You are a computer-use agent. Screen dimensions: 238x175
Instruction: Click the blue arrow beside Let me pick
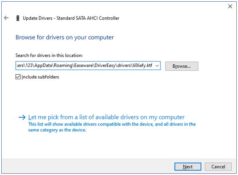tap(22, 117)
